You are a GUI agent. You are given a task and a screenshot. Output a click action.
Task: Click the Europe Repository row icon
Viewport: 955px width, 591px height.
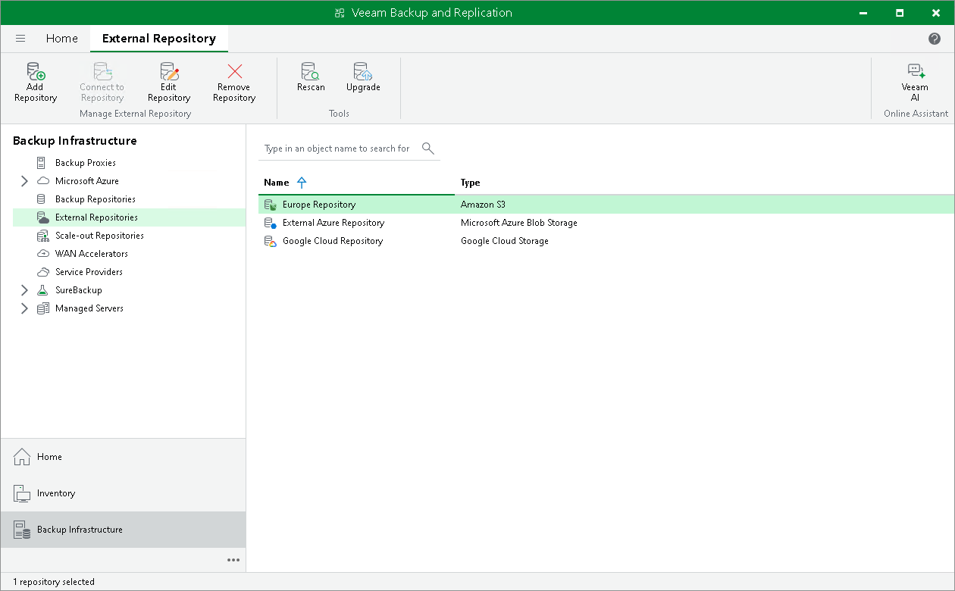270,205
